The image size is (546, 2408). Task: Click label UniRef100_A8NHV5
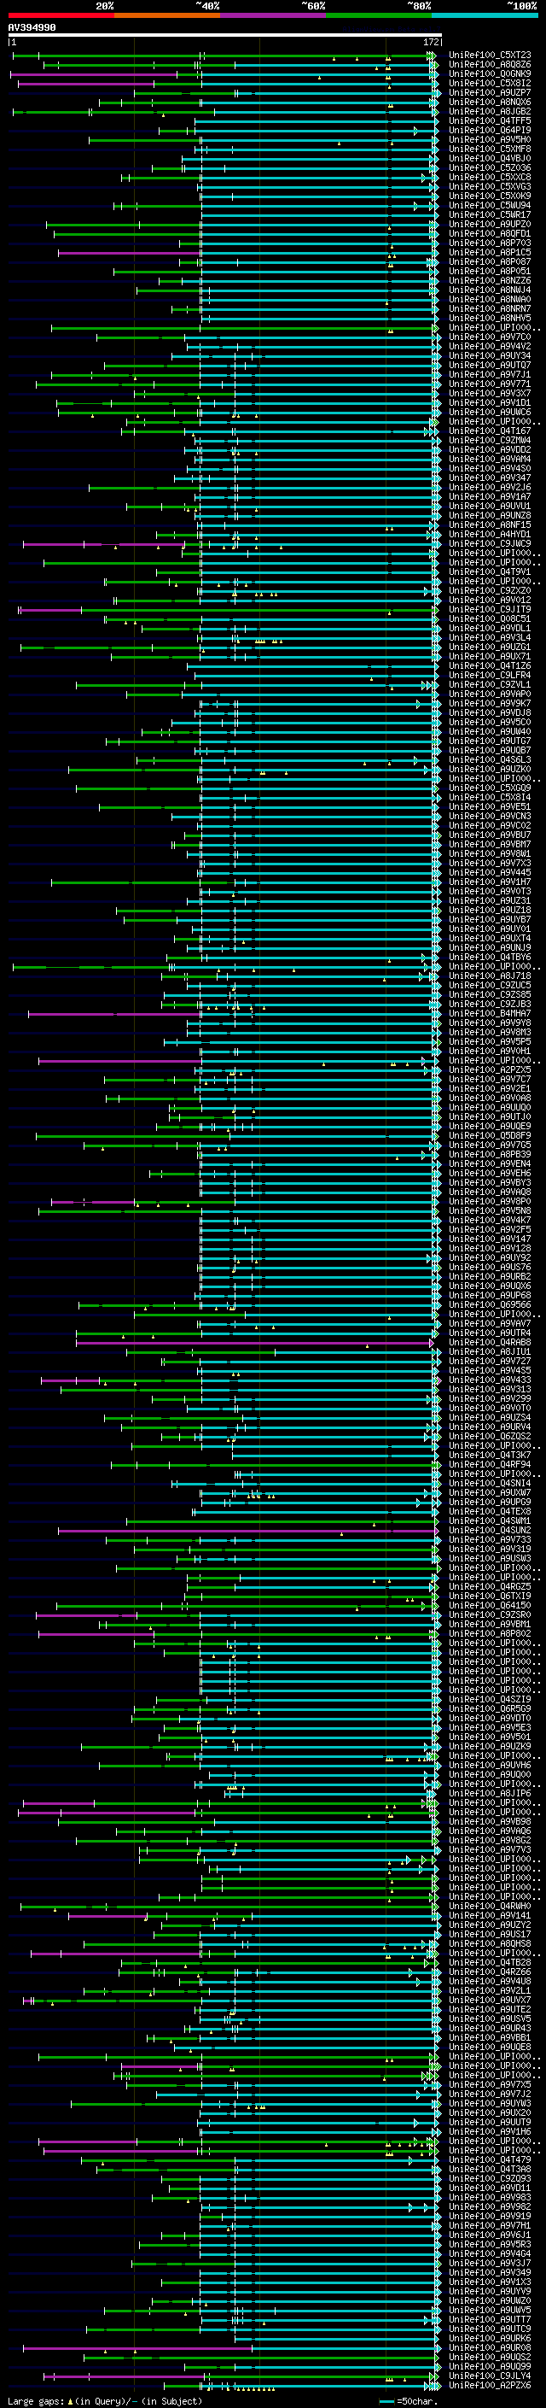point(490,318)
